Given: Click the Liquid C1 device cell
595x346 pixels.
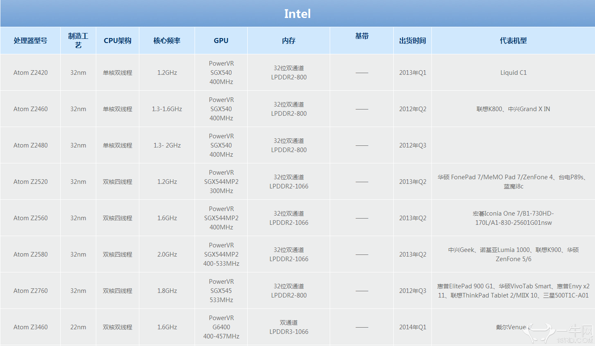Looking at the screenshot, I should [x=513, y=73].
